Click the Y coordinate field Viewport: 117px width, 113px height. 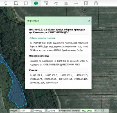pyautogui.click(x=53, y=111)
